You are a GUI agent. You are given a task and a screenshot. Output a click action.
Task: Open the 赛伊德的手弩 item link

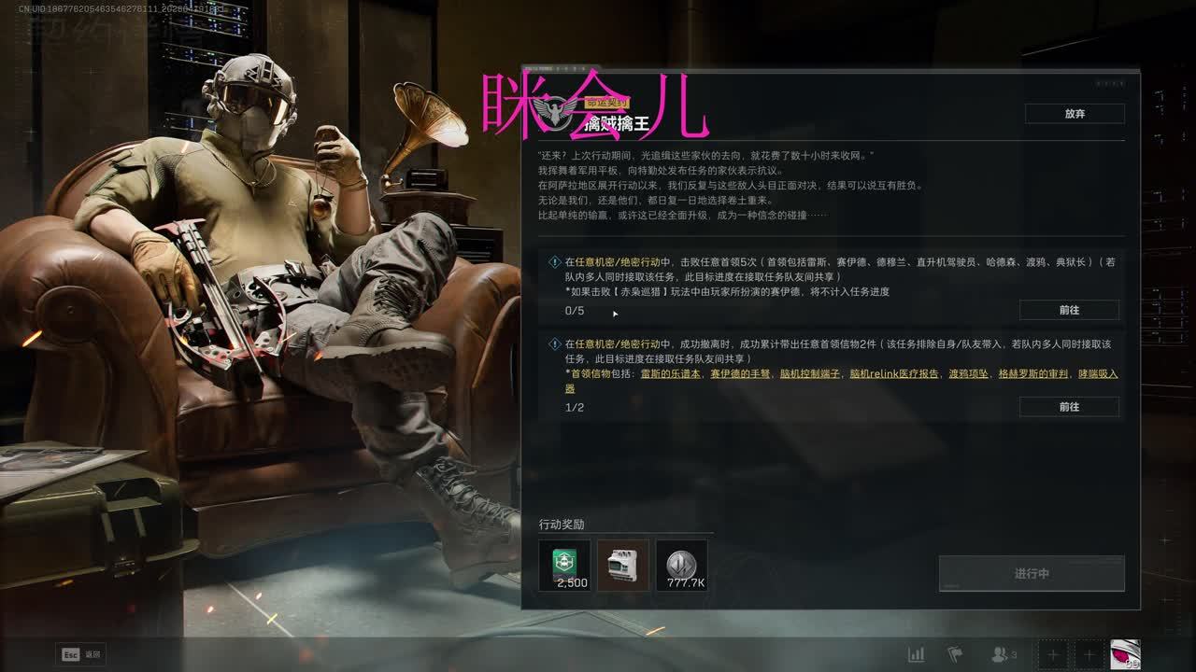pyautogui.click(x=741, y=374)
